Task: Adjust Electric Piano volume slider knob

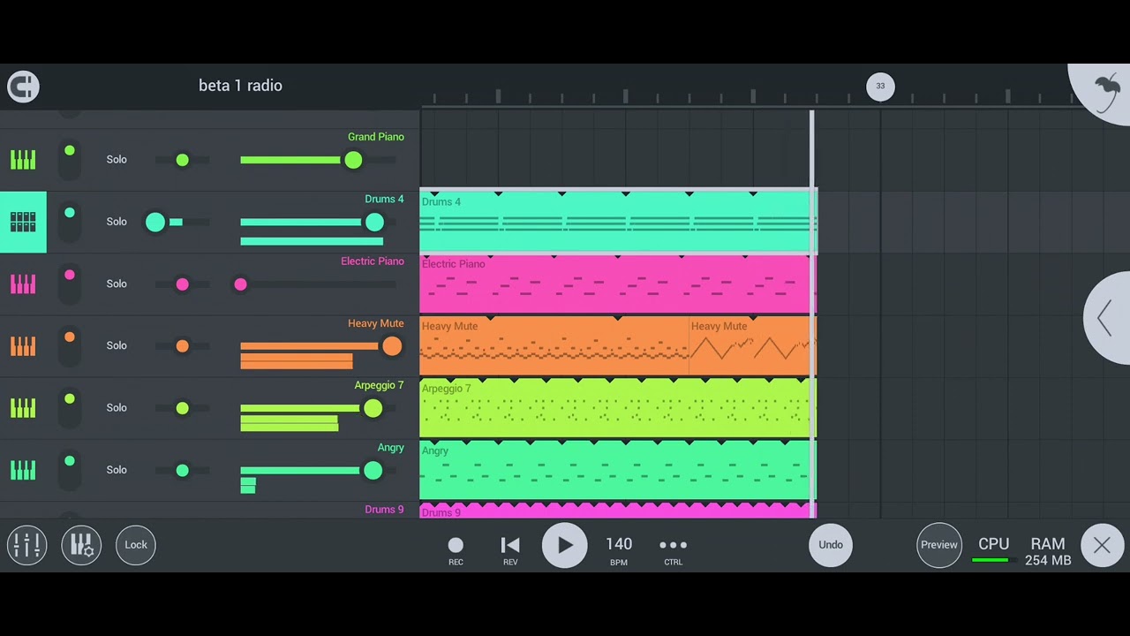Action: (x=240, y=284)
